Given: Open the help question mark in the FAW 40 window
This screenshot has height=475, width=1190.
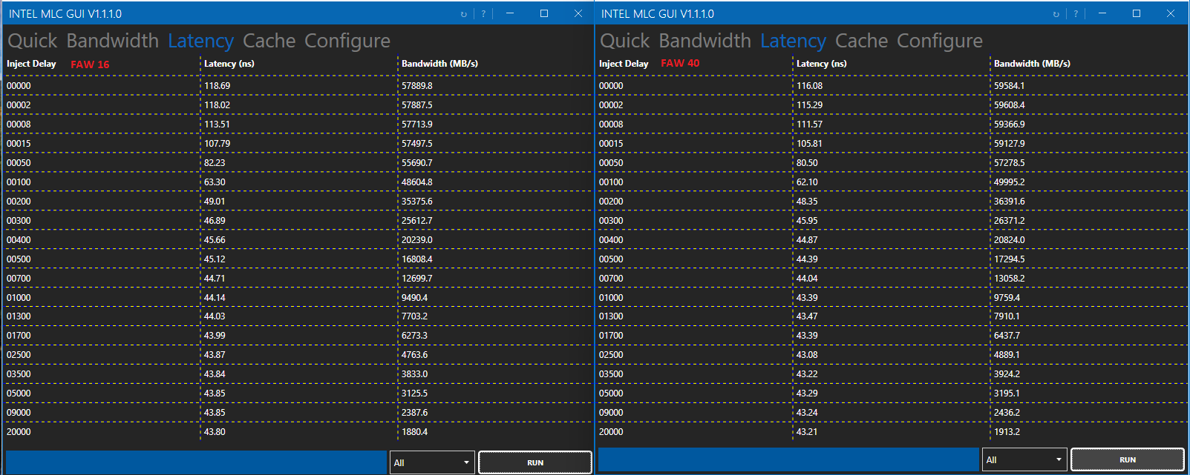Looking at the screenshot, I should point(1076,14).
